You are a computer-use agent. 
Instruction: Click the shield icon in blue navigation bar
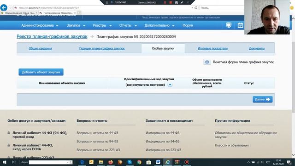click(229, 25)
